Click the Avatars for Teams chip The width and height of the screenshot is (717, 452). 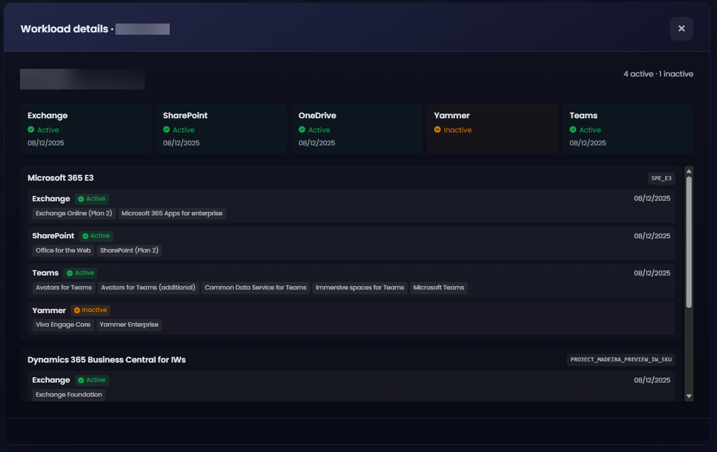(64, 287)
